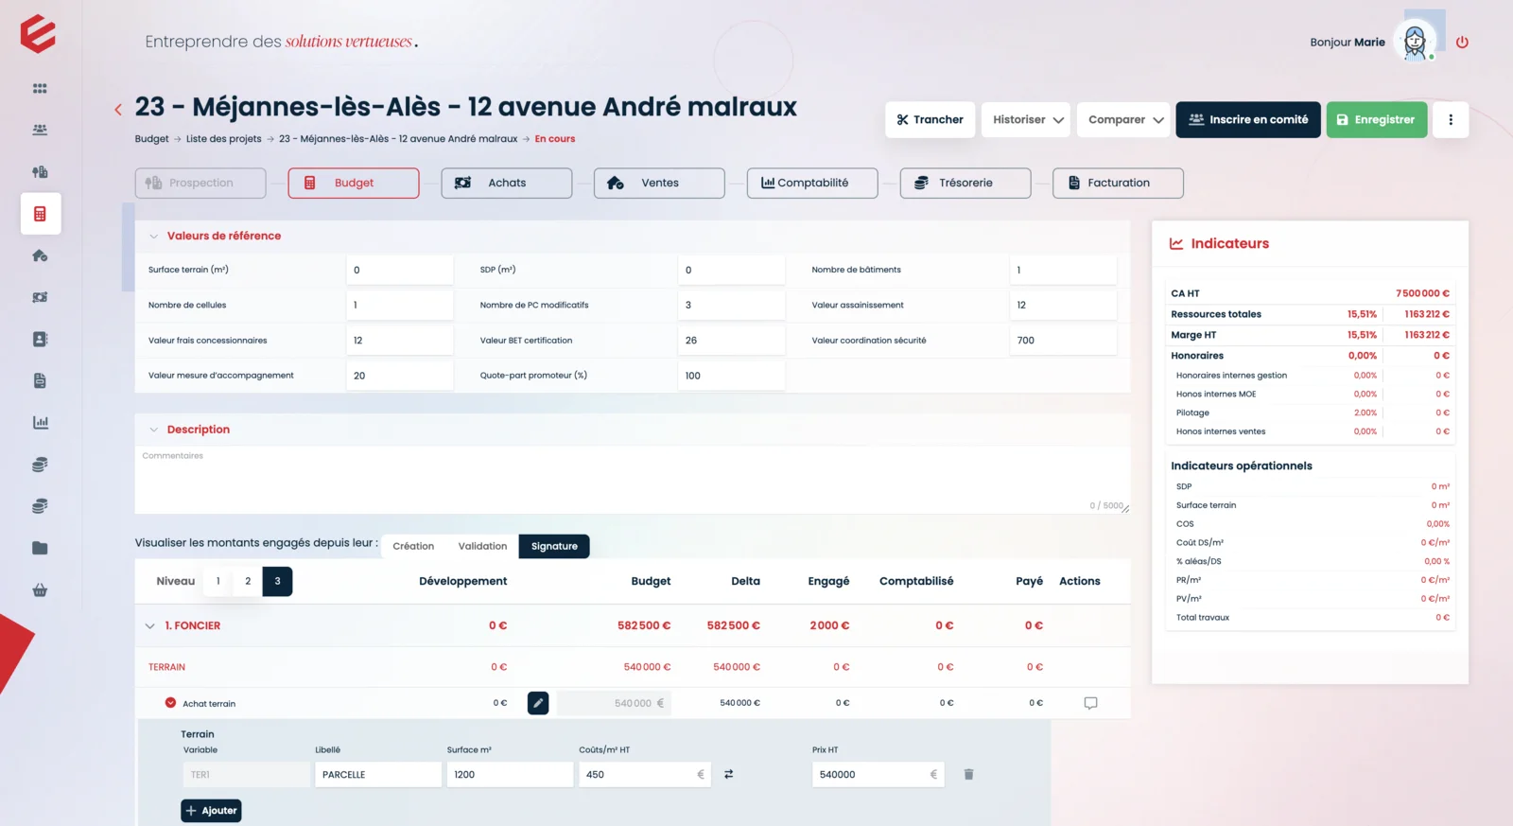Click the back arrow beside project title
The height and width of the screenshot is (826, 1513).
tap(118, 110)
